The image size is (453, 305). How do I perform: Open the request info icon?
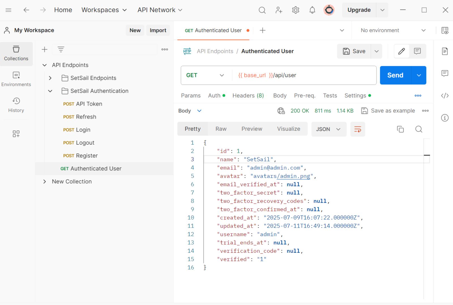coord(445,118)
